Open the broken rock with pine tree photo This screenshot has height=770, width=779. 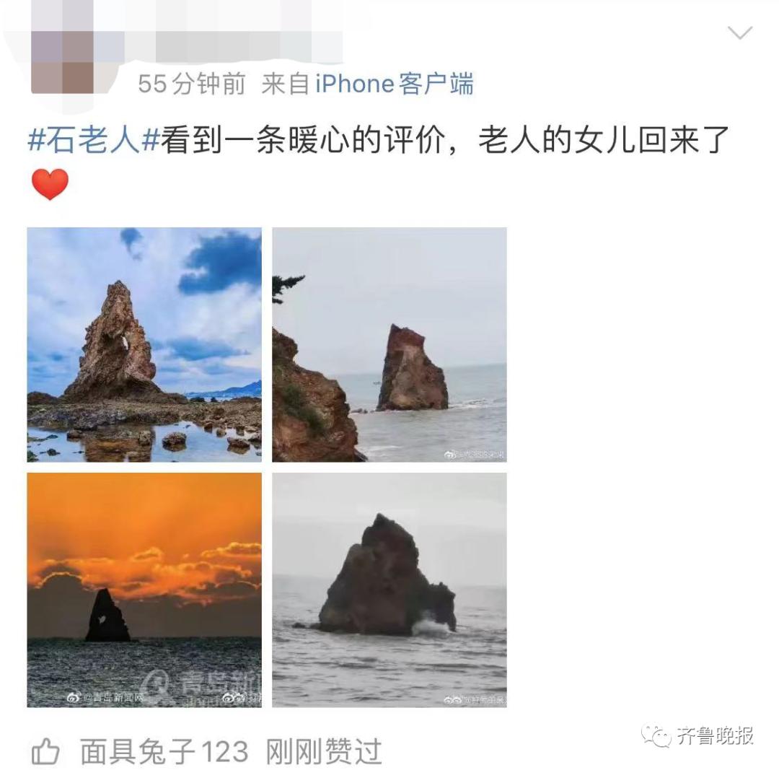coord(389,344)
